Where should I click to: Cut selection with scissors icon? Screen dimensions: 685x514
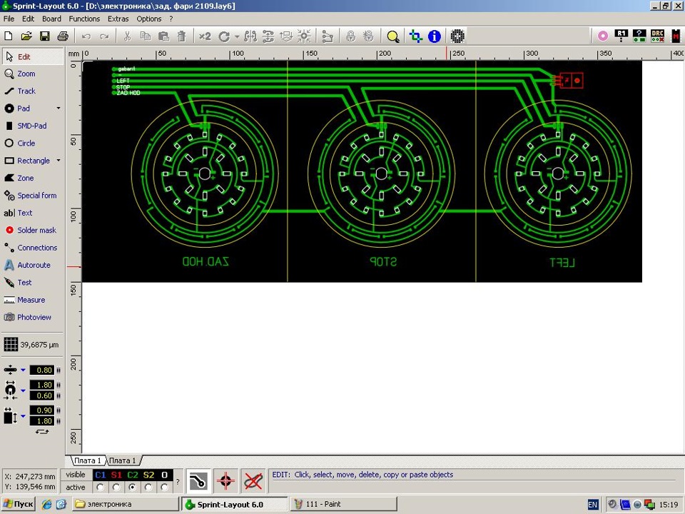(x=127, y=36)
